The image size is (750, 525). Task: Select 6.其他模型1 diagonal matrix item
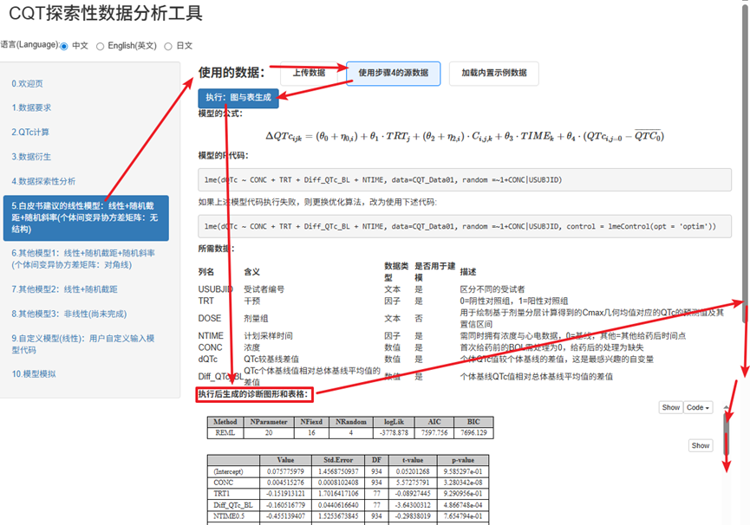[x=82, y=258]
